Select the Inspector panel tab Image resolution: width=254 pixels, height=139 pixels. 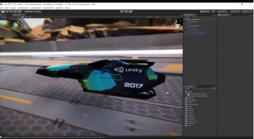point(224,15)
